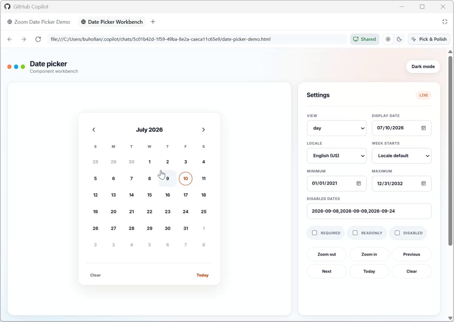
Task: Open the Locale dropdown English (US)
Action: [x=337, y=156]
